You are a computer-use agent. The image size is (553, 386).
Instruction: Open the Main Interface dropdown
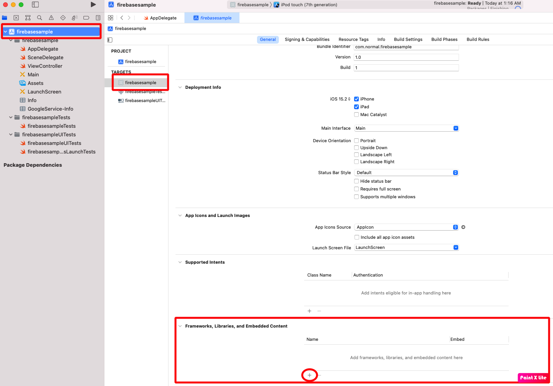[x=406, y=128]
